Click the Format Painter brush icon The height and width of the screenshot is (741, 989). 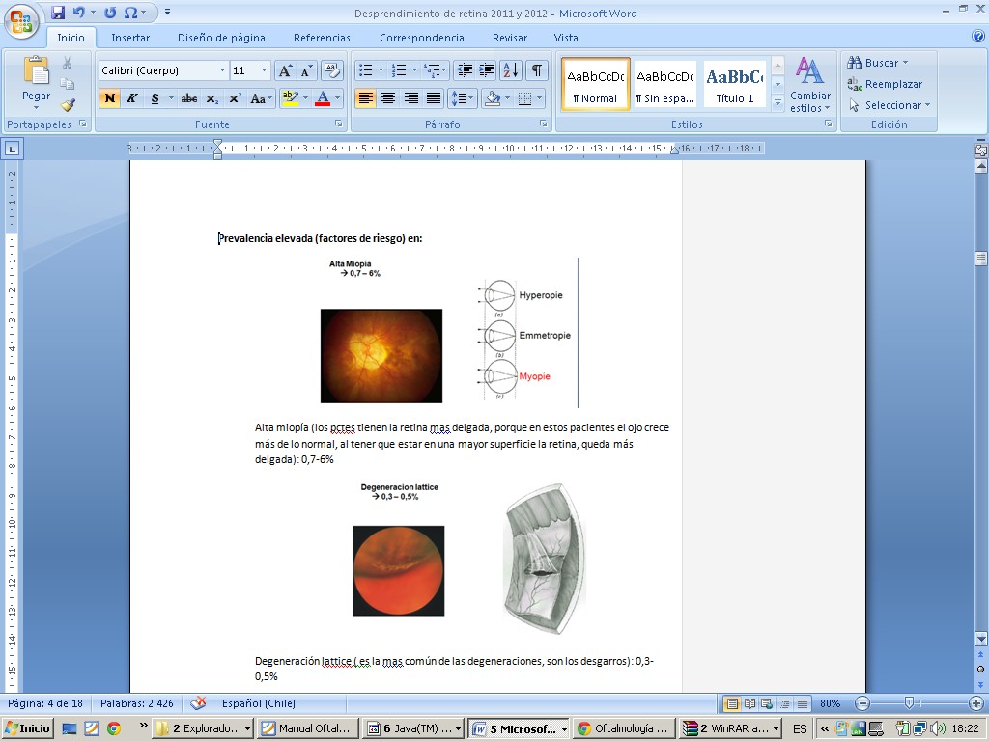click(x=68, y=105)
